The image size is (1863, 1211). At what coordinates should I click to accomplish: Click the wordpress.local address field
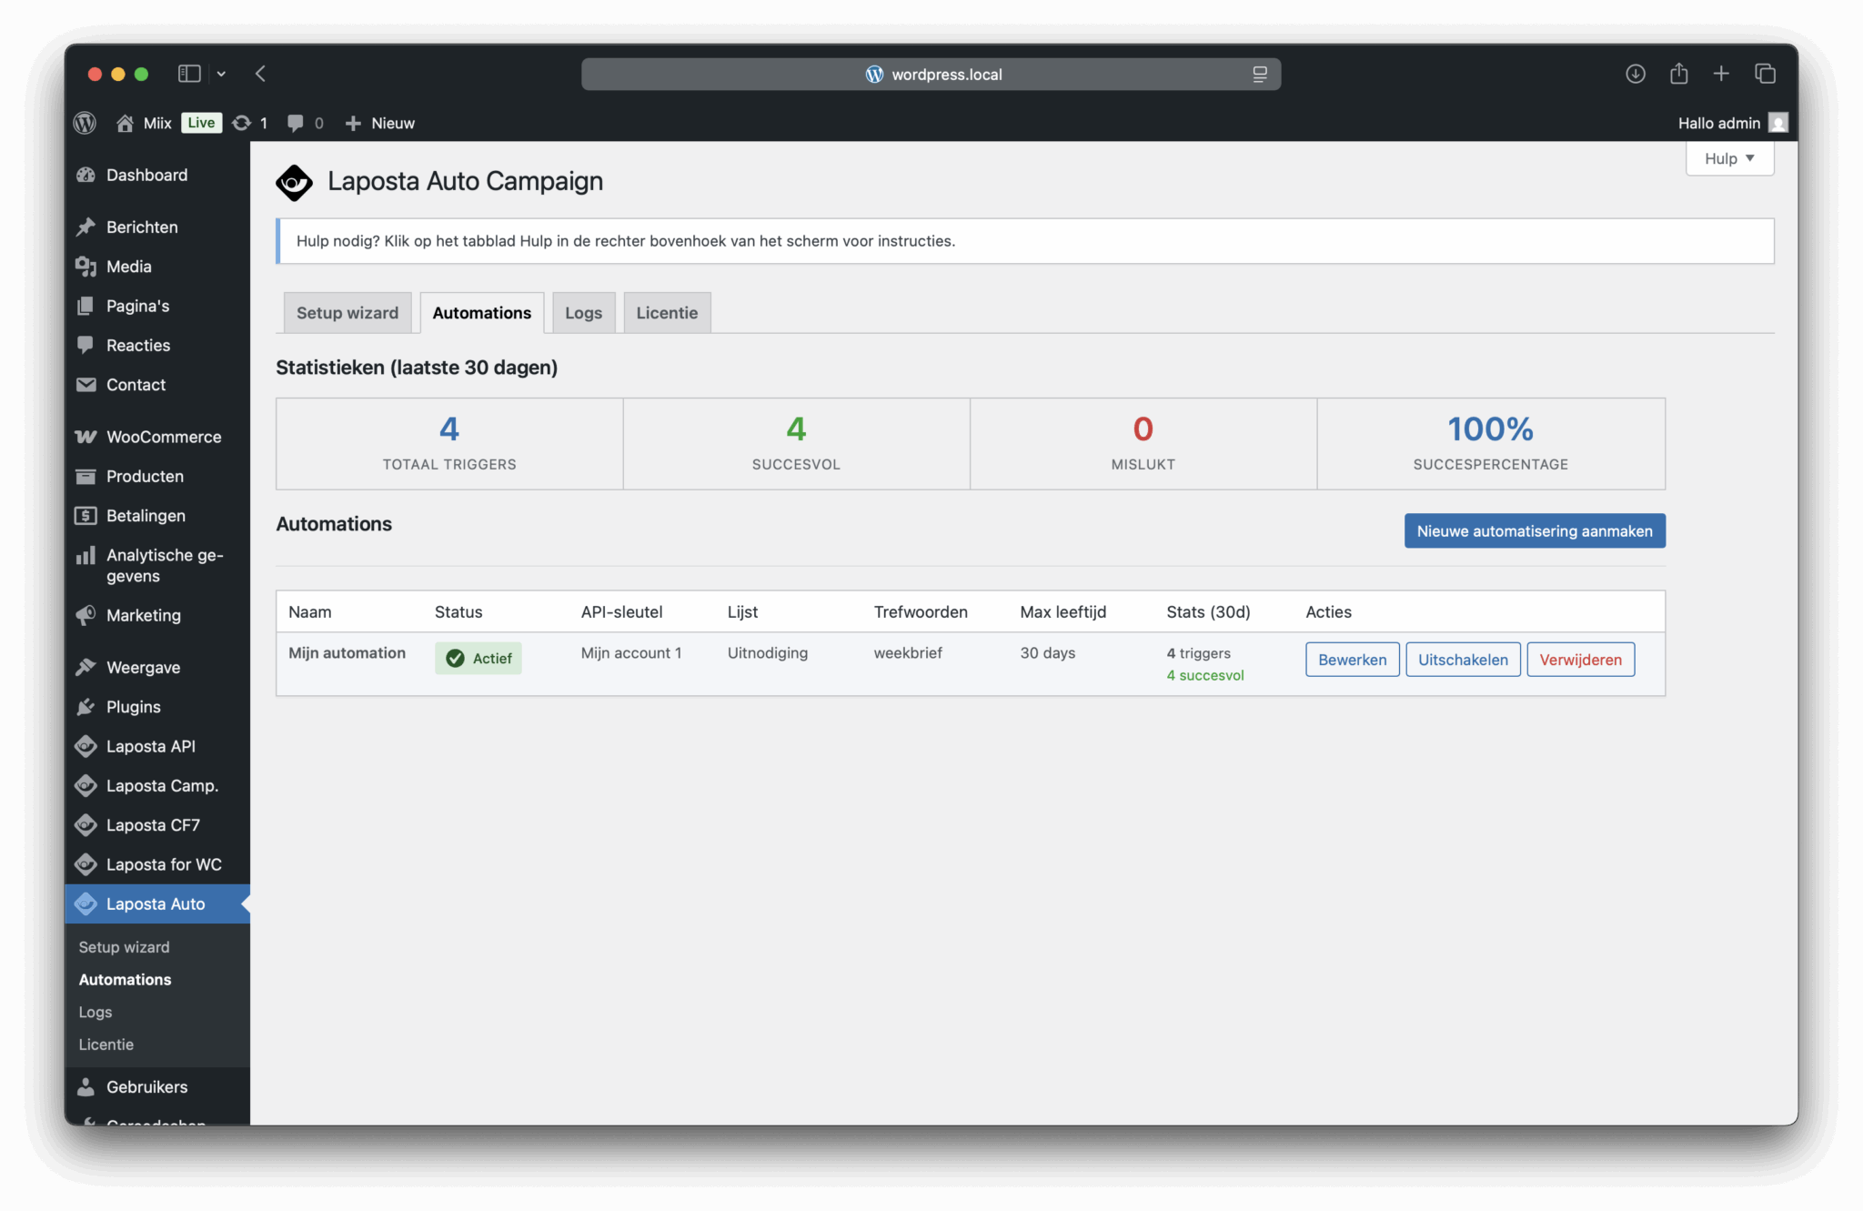click(931, 75)
